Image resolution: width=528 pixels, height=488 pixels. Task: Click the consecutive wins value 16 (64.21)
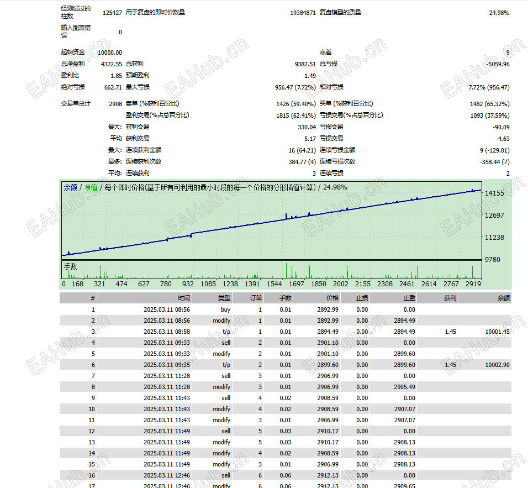(302, 150)
